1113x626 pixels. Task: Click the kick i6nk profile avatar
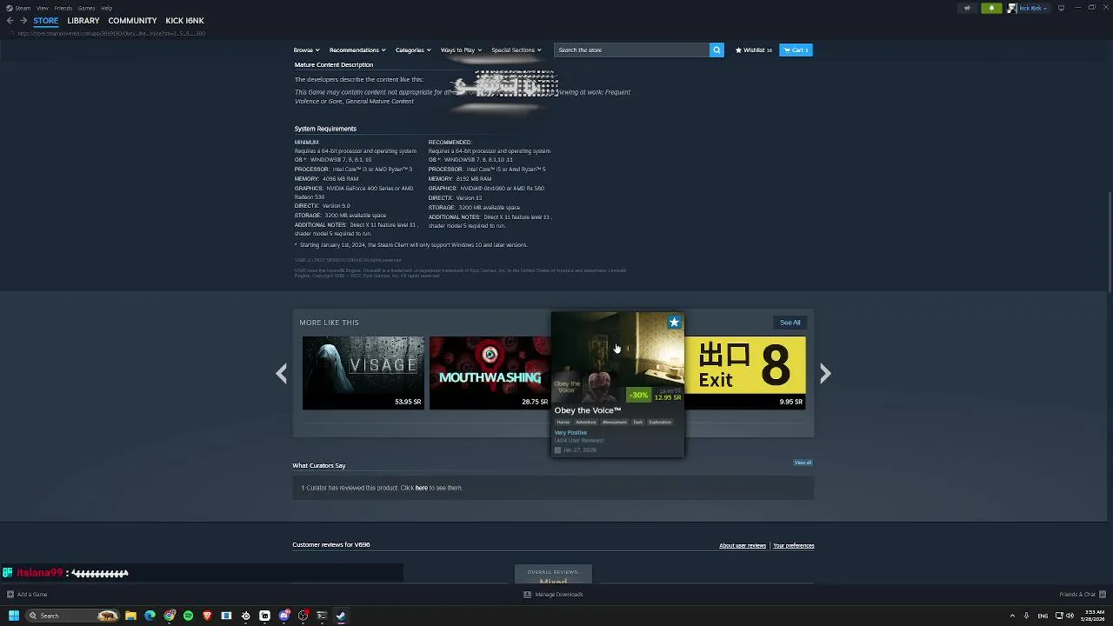[1012, 8]
